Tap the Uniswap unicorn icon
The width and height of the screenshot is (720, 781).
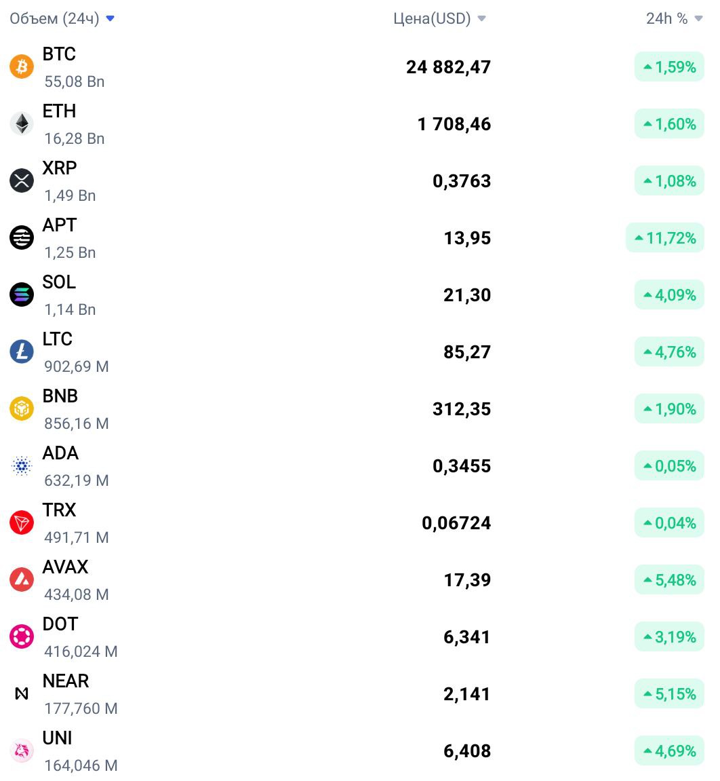[22, 750]
